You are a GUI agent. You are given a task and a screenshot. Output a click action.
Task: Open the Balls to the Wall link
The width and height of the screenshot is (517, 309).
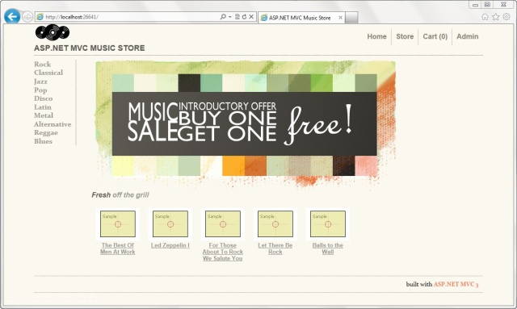pyautogui.click(x=328, y=248)
